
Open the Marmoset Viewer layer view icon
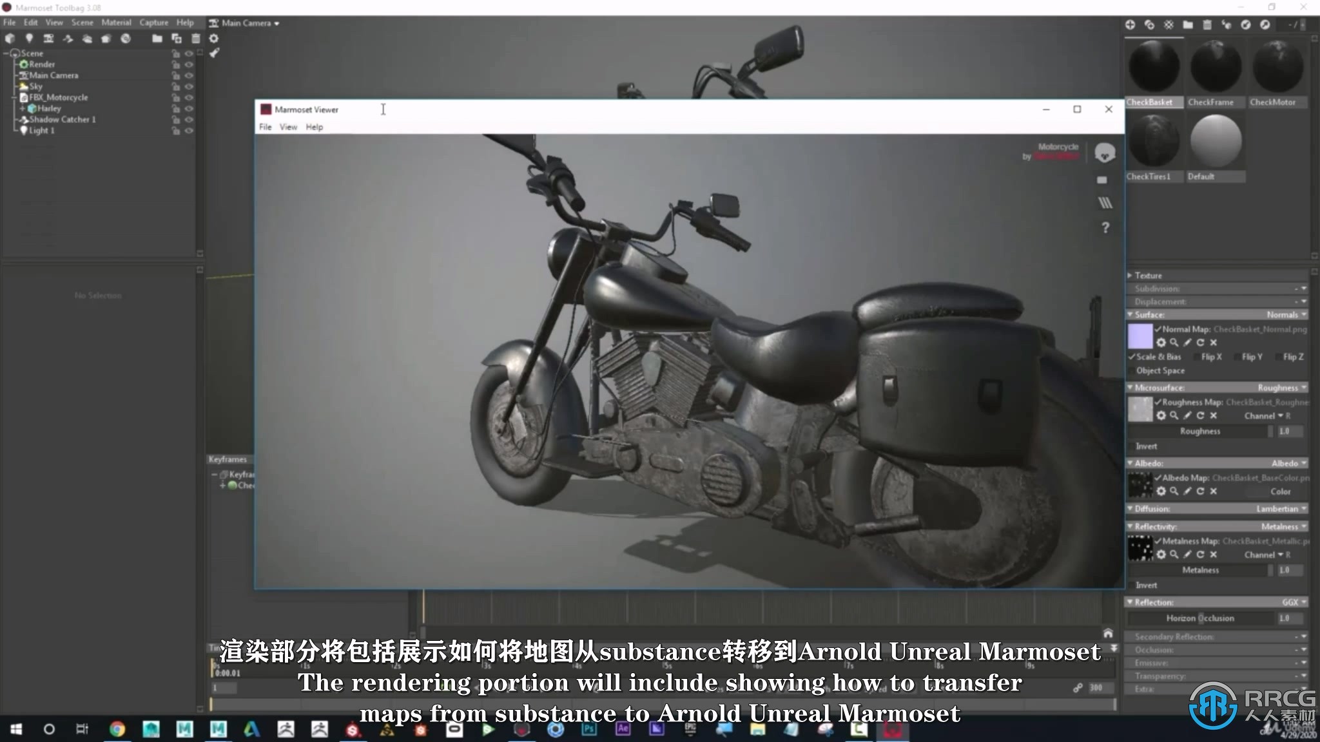coord(1105,204)
